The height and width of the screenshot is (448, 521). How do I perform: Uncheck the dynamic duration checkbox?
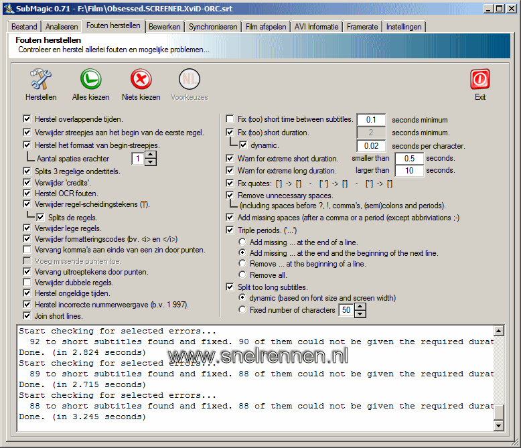coord(243,145)
